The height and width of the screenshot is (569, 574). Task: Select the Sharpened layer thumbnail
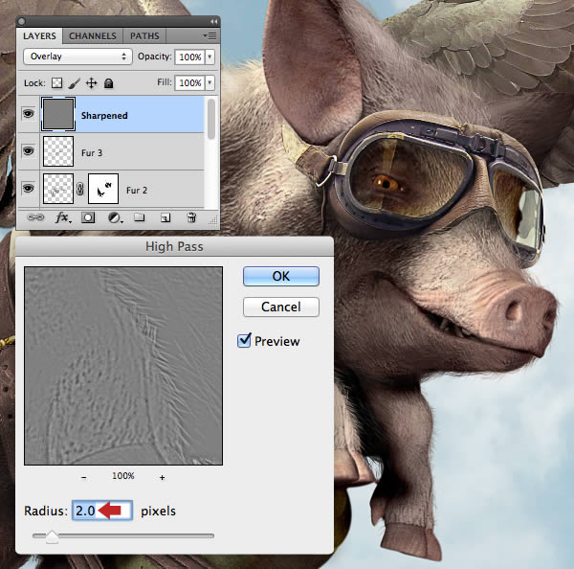click(58, 114)
